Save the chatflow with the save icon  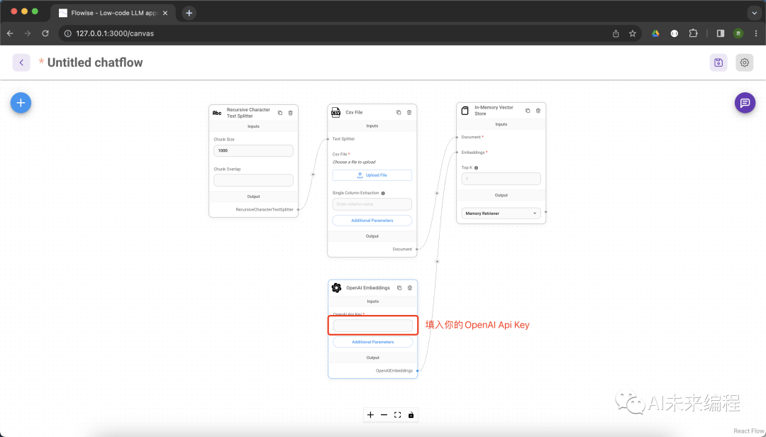[x=718, y=62]
